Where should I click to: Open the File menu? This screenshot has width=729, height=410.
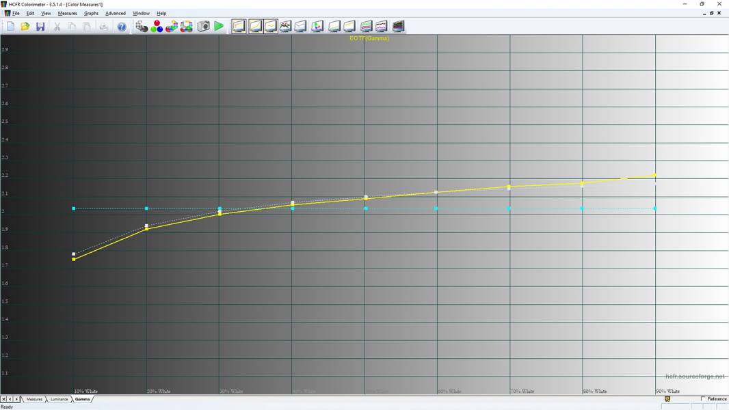pyautogui.click(x=16, y=14)
